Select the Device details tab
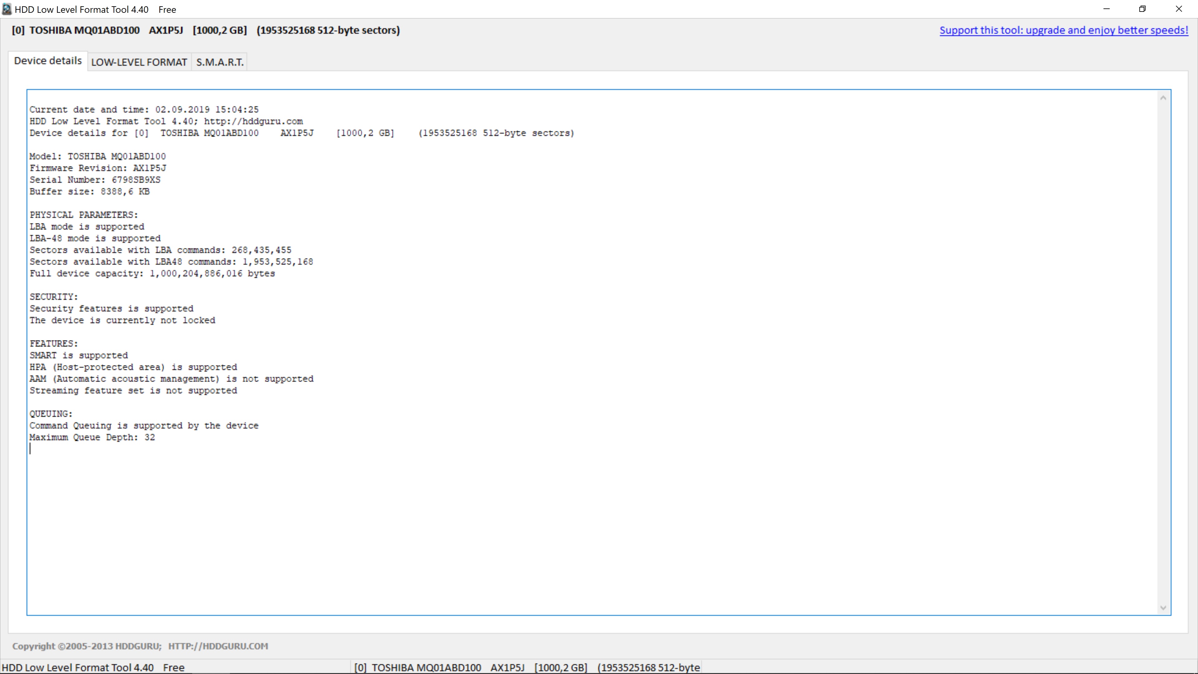This screenshot has width=1198, height=674. 47,61
